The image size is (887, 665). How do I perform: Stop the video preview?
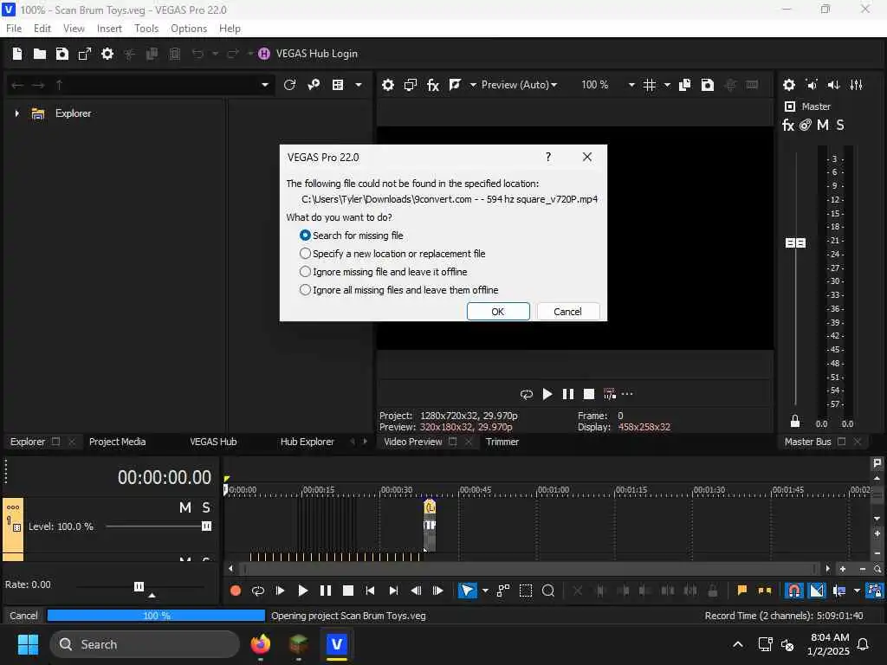tap(589, 394)
